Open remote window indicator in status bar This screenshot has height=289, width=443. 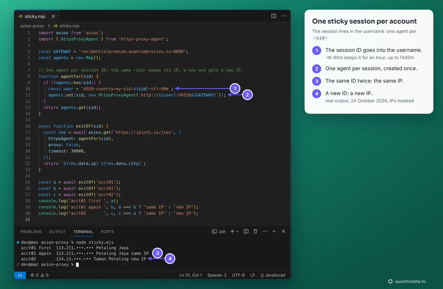20,275
